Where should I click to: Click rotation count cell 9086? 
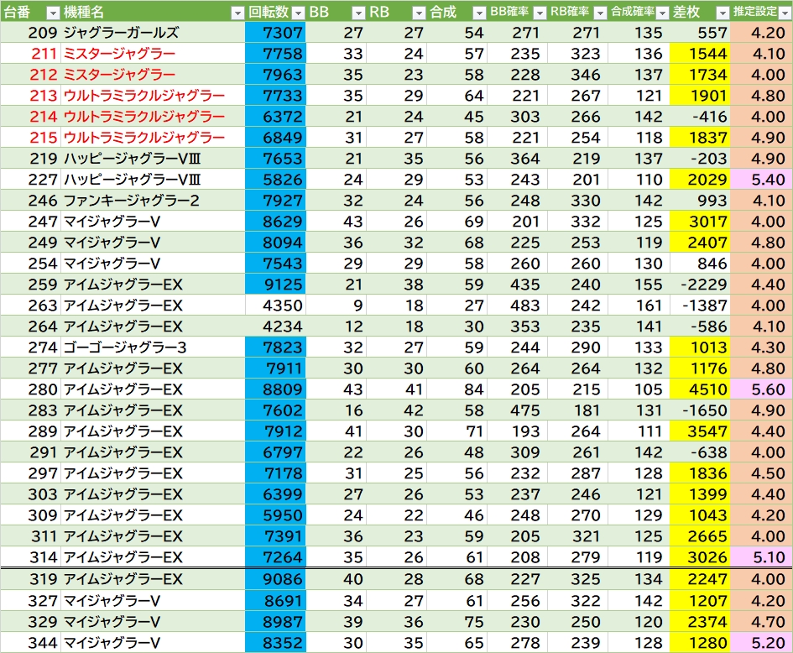(275, 579)
